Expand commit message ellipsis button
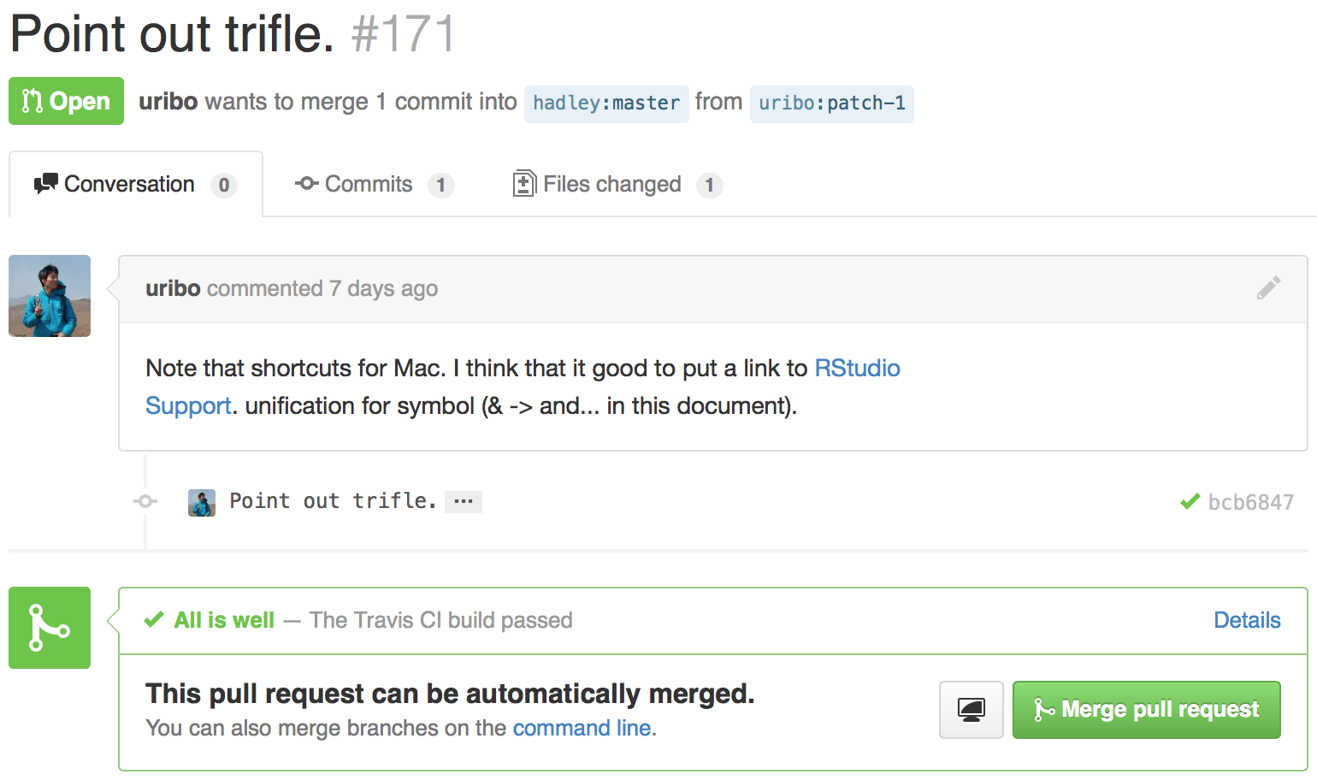This screenshot has height=780, width=1317. (464, 502)
